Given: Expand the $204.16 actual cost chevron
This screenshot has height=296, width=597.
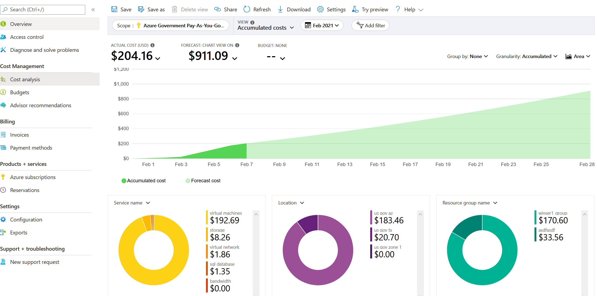Looking at the screenshot, I should tap(158, 58).
